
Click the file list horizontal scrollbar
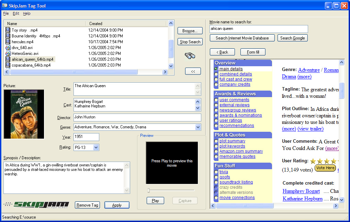click(74, 72)
